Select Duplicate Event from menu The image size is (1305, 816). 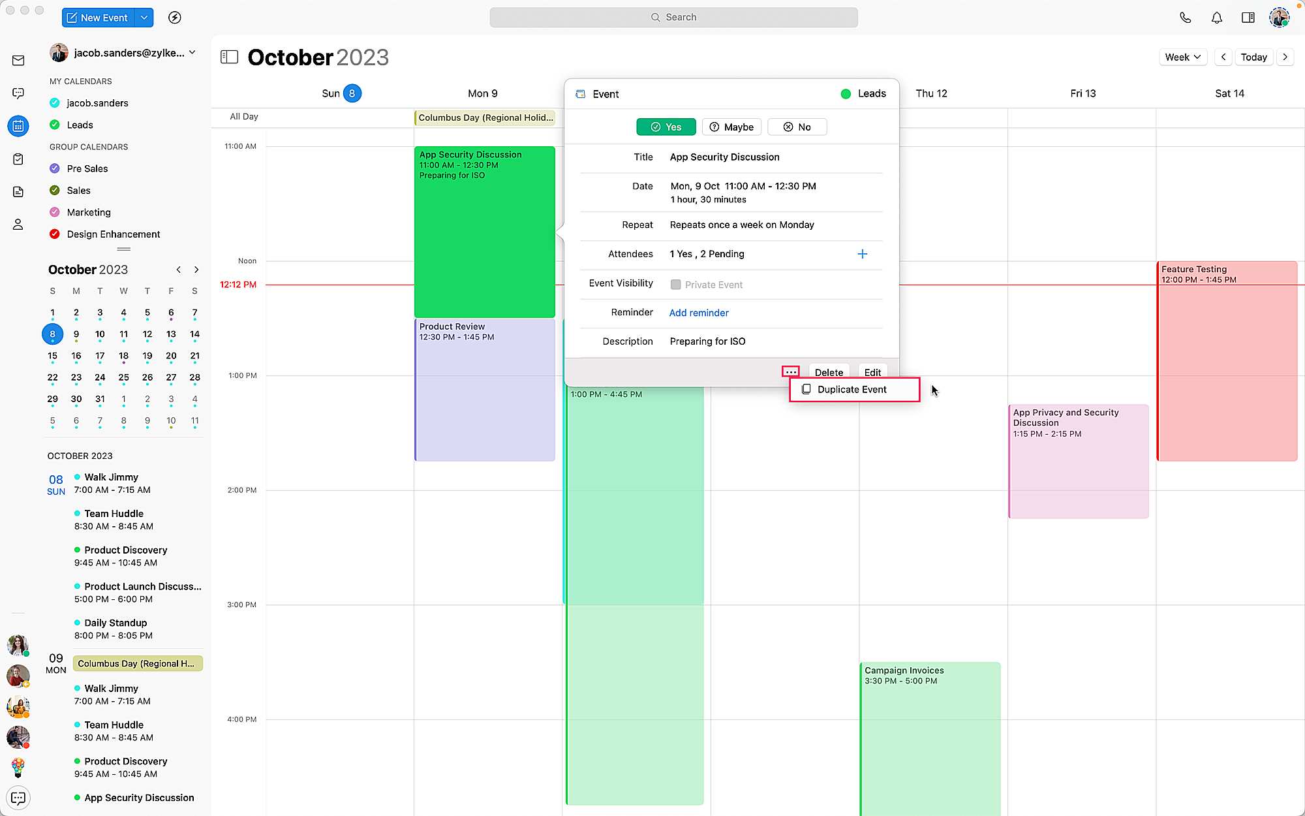pyautogui.click(x=853, y=390)
